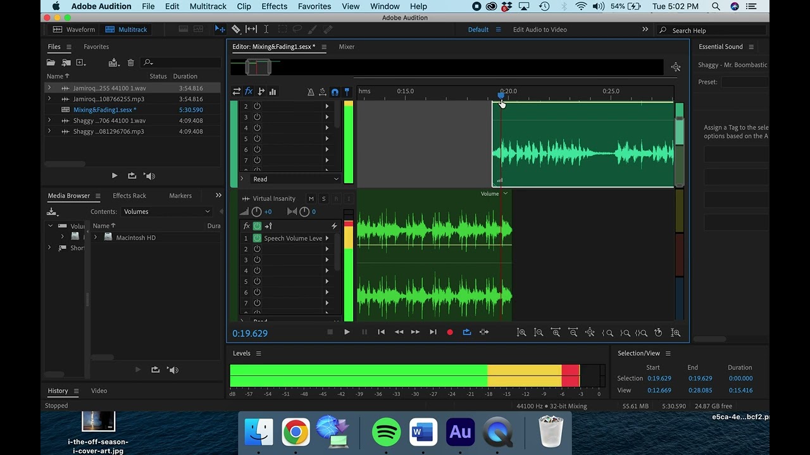810x455 pixels.
Task: Click the New File icon in Files panel
Action: [80, 63]
